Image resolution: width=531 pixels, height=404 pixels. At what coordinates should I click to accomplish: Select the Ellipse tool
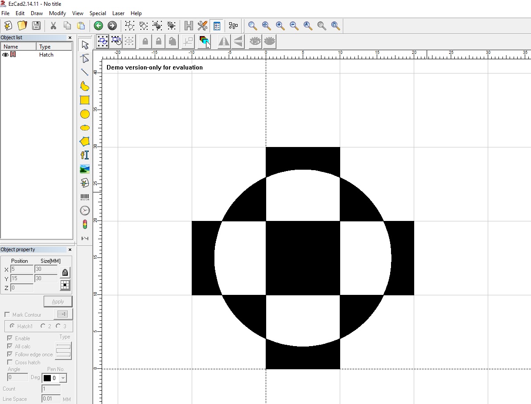85,127
